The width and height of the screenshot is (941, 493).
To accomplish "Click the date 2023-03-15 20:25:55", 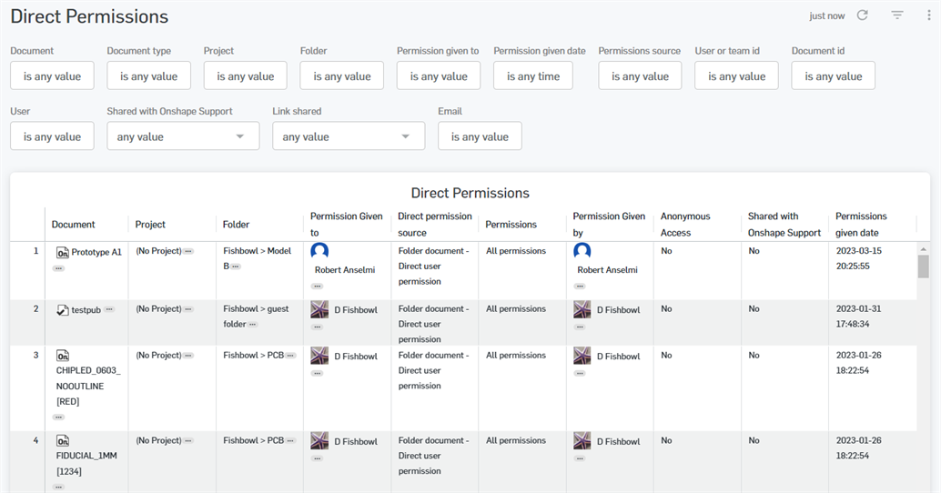I will coord(859,258).
